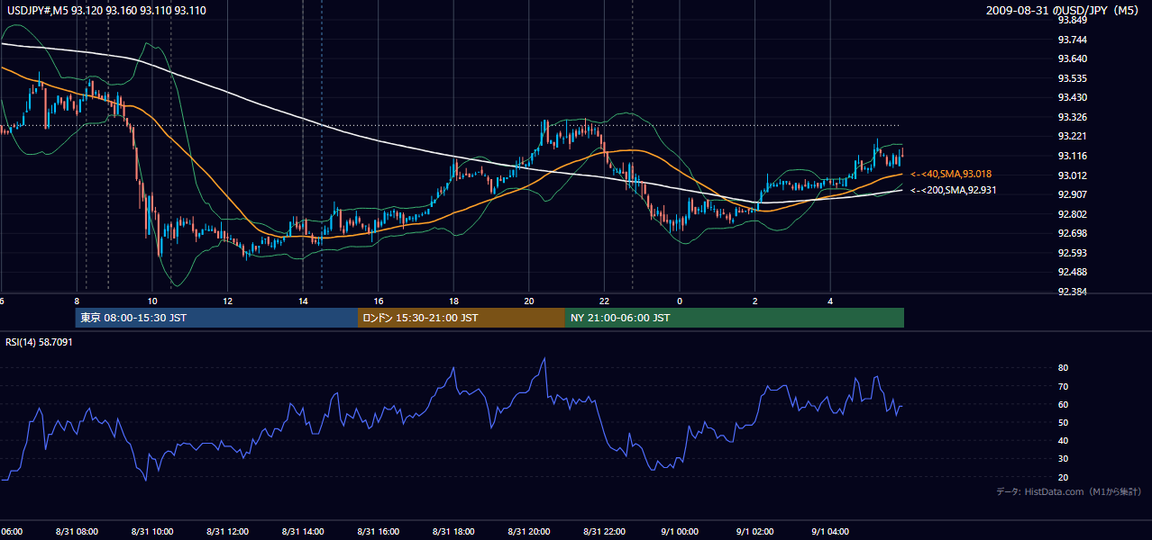Click the RSI axis level 60
Viewport: 1152px width, 540px height.
coord(1063,404)
